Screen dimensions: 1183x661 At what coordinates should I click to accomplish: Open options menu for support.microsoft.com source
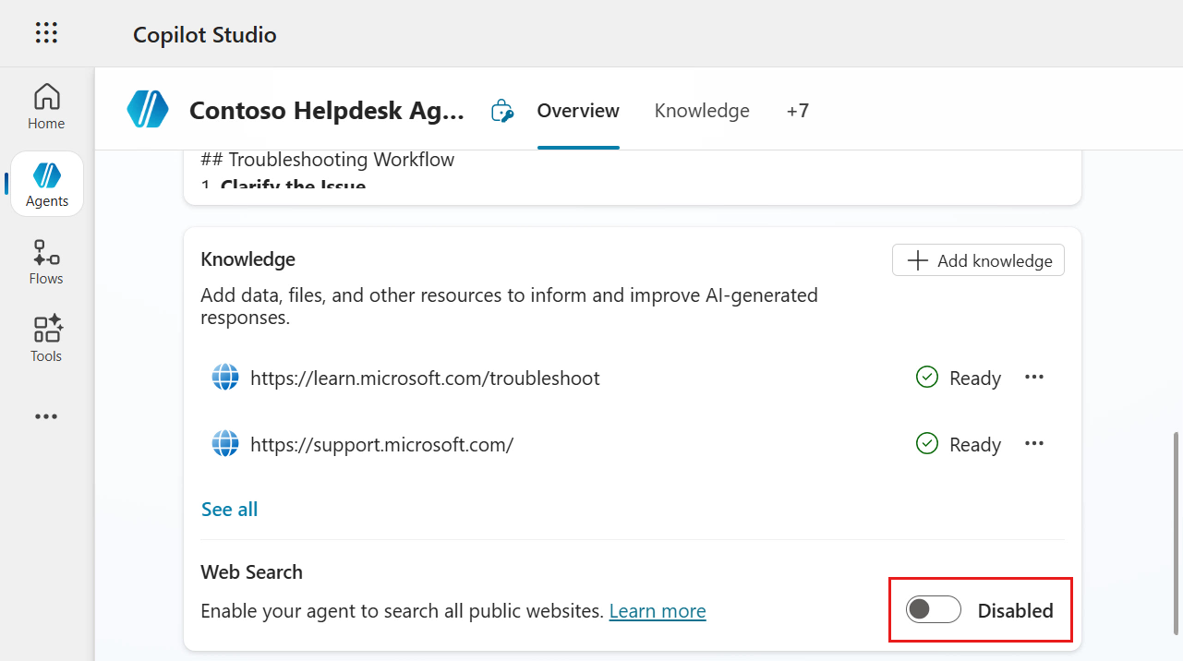pyautogui.click(x=1034, y=443)
